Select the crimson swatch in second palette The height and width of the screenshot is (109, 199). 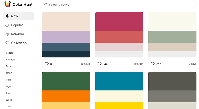tap(119, 21)
